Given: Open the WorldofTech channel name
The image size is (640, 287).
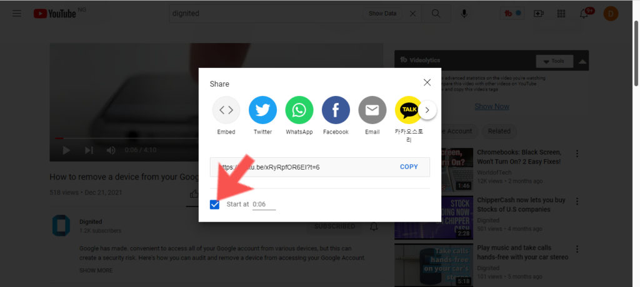Looking at the screenshot, I should click(494, 172).
